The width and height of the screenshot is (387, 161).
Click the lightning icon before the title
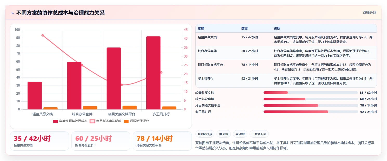tap(12, 13)
